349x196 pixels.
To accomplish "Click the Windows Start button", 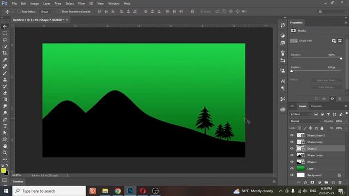I will (6, 191).
